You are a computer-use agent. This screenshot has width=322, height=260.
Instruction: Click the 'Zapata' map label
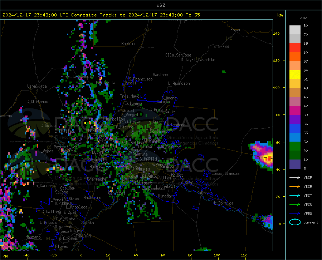[x=88, y=223]
